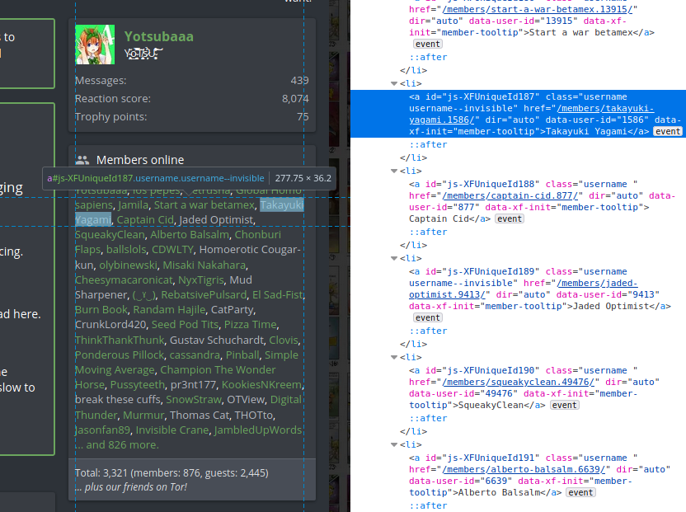Select 'Reaction score: 8,074' text
The width and height of the screenshot is (686, 512).
click(191, 99)
